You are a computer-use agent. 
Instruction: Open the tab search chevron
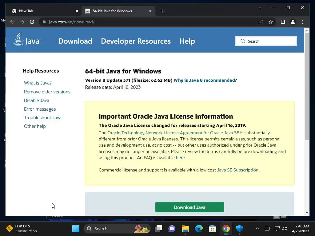260,8
